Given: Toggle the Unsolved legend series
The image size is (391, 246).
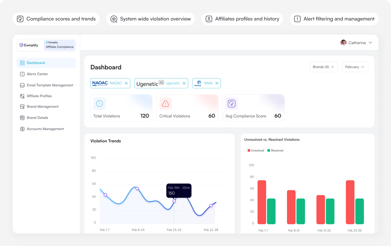Looking at the screenshot, I should (x=256, y=150).
